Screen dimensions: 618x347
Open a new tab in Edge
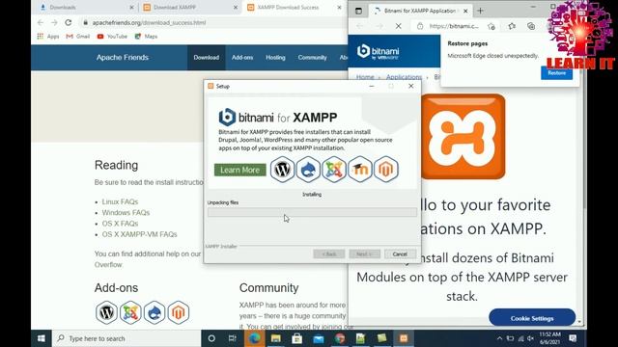[x=480, y=11]
